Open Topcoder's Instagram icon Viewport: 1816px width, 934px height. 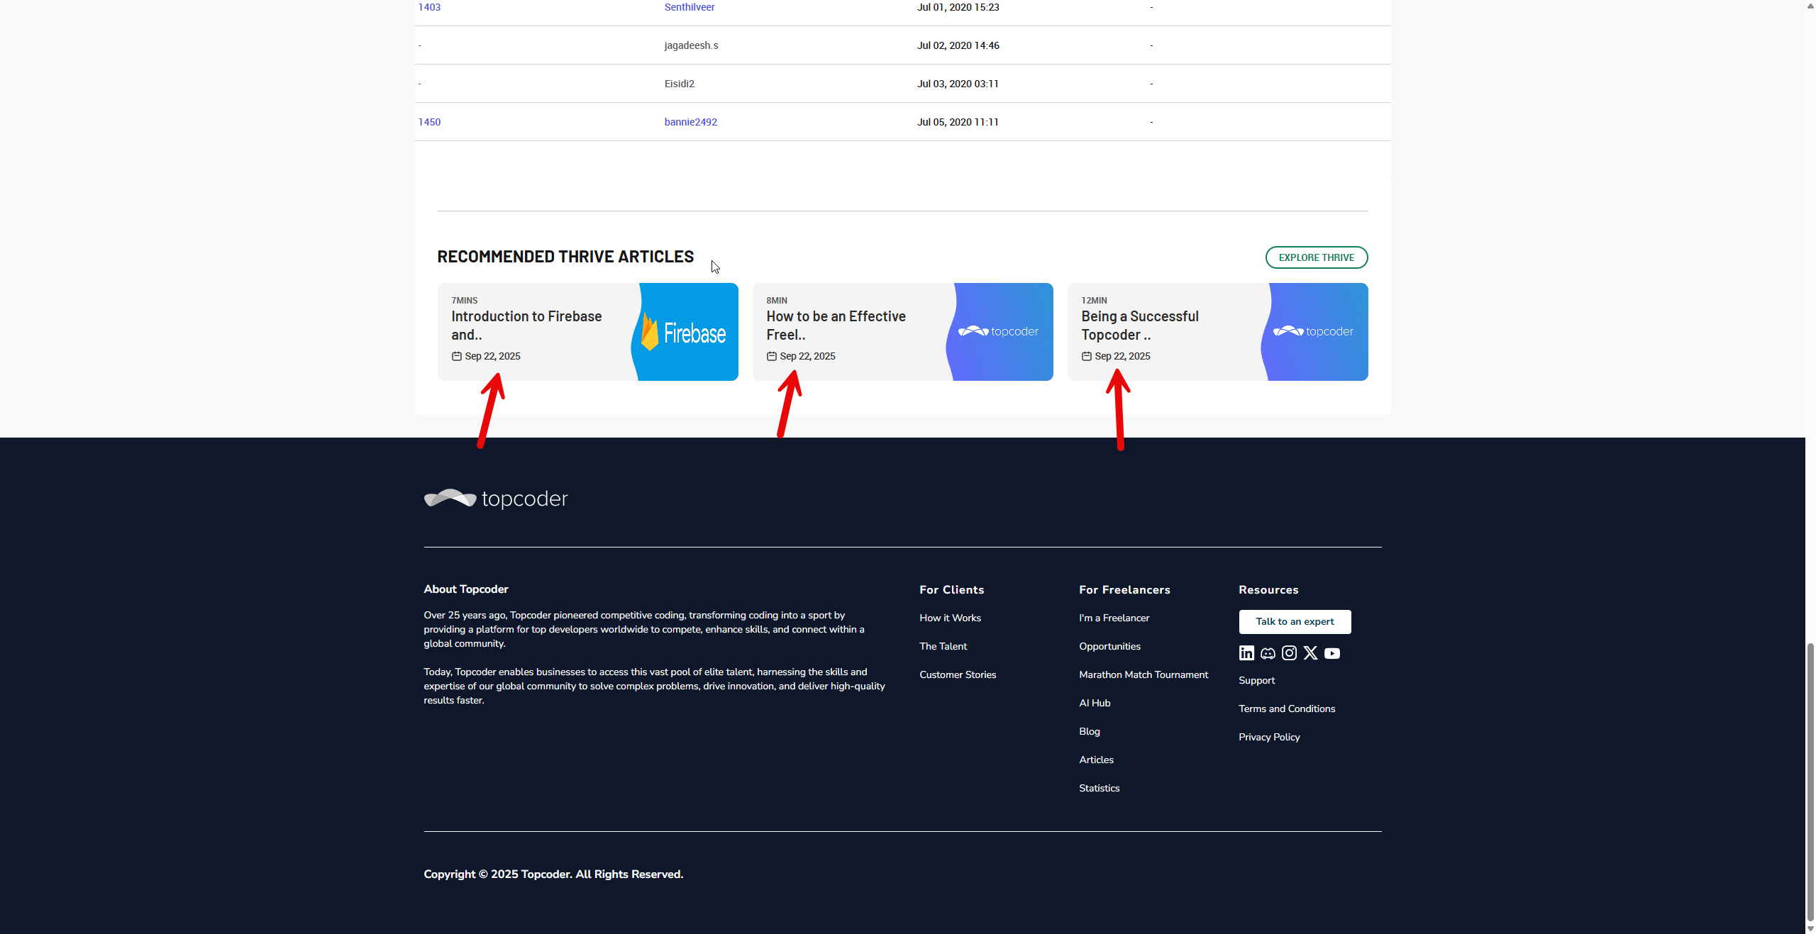click(1289, 653)
